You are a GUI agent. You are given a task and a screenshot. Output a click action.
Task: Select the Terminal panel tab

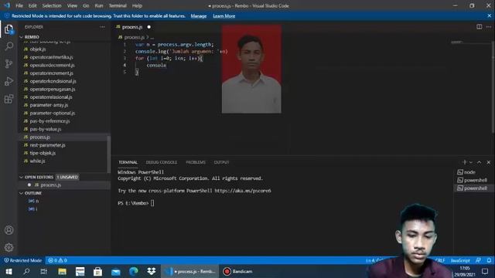(x=128, y=162)
